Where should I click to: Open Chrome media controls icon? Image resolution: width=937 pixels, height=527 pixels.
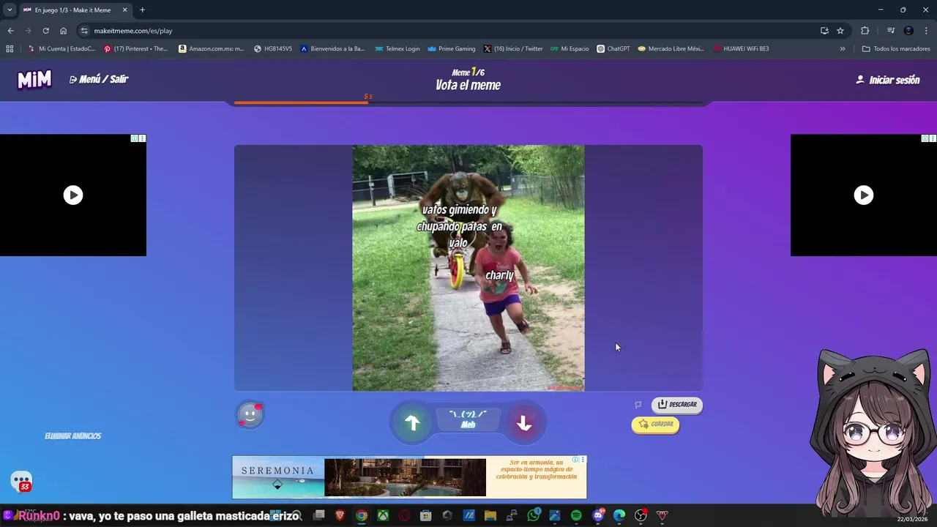point(891,31)
